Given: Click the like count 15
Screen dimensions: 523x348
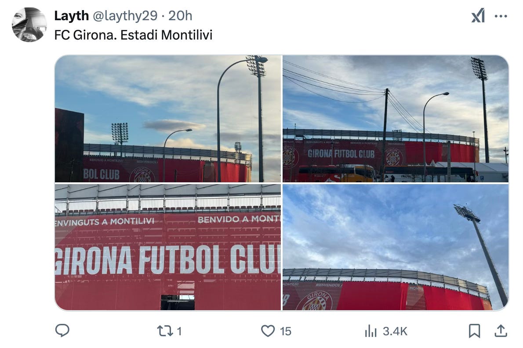Looking at the screenshot, I should pyautogui.click(x=286, y=331).
